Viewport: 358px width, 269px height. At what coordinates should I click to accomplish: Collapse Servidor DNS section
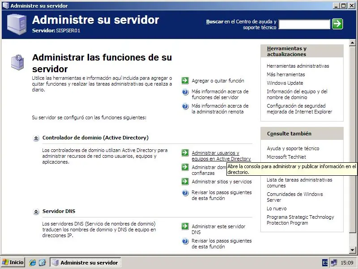point(36,212)
